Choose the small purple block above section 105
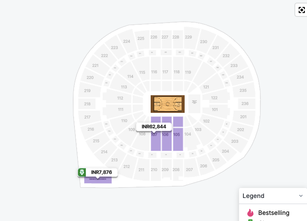 [x=178, y=122]
